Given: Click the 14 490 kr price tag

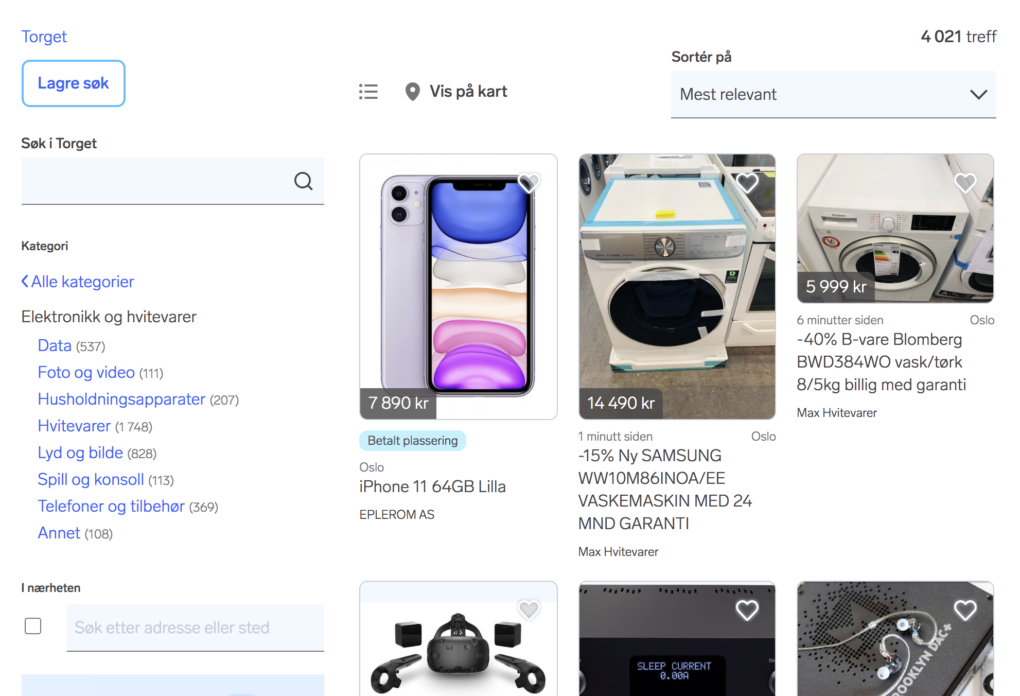Looking at the screenshot, I should [621, 403].
